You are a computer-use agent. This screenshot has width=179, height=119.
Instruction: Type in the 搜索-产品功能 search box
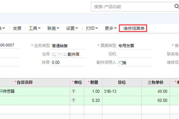tap(131, 7)
